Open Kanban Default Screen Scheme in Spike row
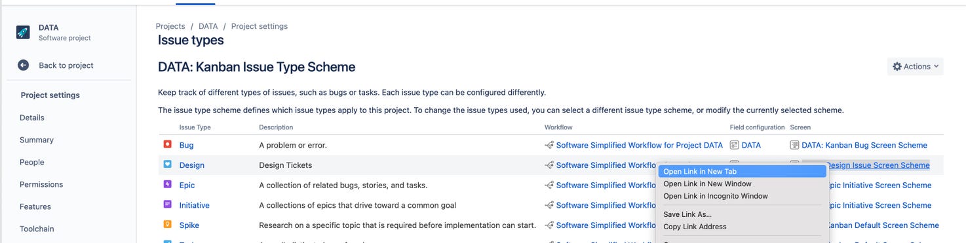This screenshot has width=966, height=243. [x=884, y=225]
